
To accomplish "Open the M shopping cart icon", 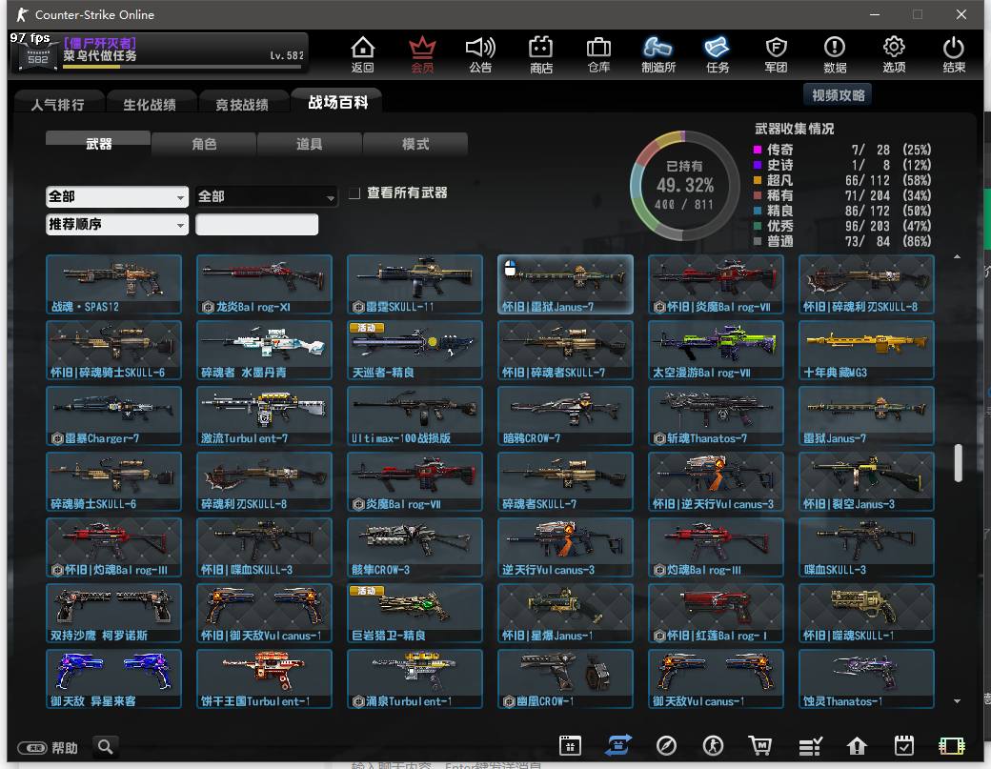I will 760,745.
